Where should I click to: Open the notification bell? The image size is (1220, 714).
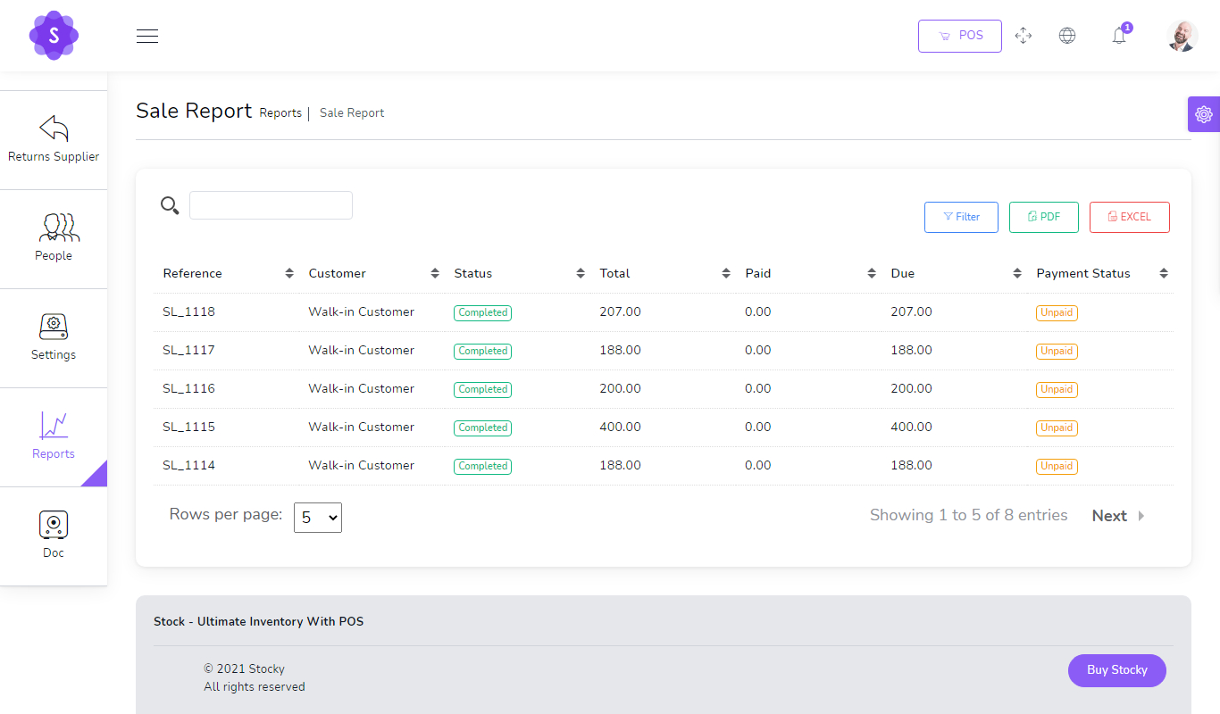[x=1118, y=36]
